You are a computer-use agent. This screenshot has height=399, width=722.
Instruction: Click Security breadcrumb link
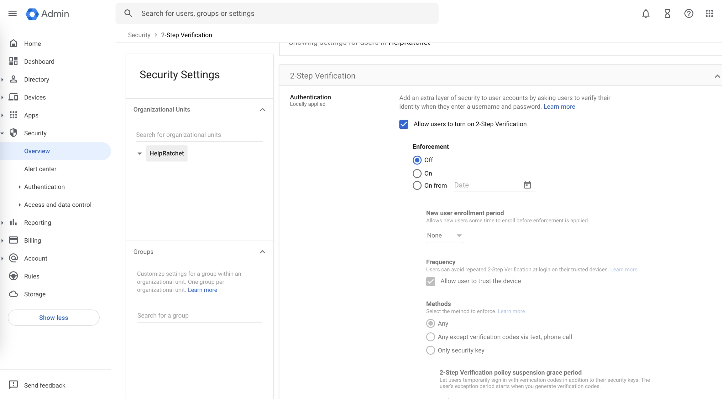click(x=139, y=35)
